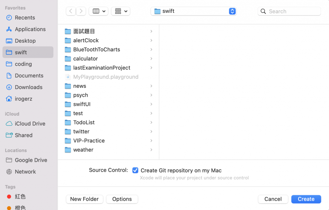Select the TodoList folder

(x=84, y=123)
